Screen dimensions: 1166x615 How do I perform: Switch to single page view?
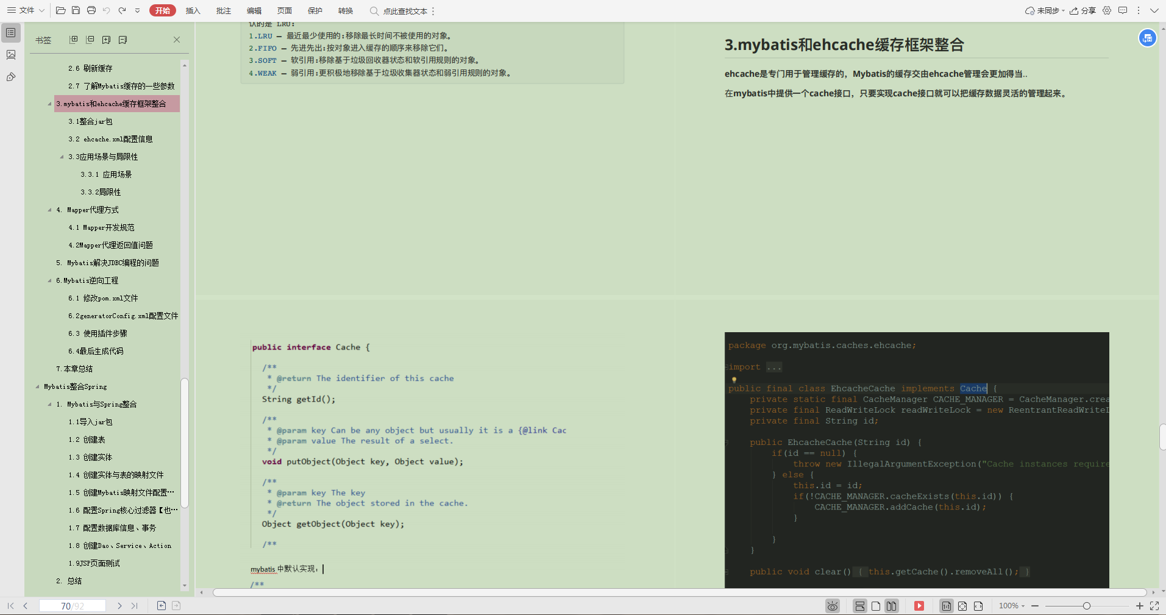(876, 606)
